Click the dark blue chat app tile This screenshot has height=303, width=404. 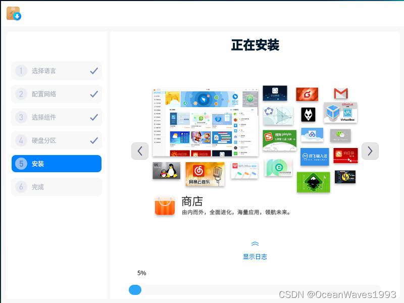pos(275,93)
